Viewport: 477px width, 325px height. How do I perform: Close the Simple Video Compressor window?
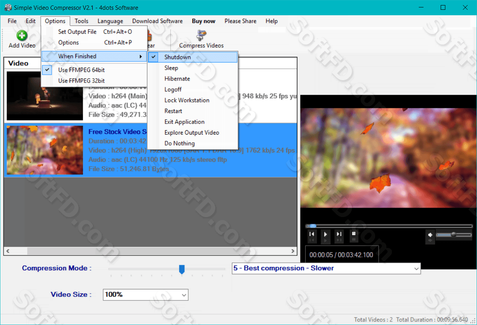coord(465,7)
